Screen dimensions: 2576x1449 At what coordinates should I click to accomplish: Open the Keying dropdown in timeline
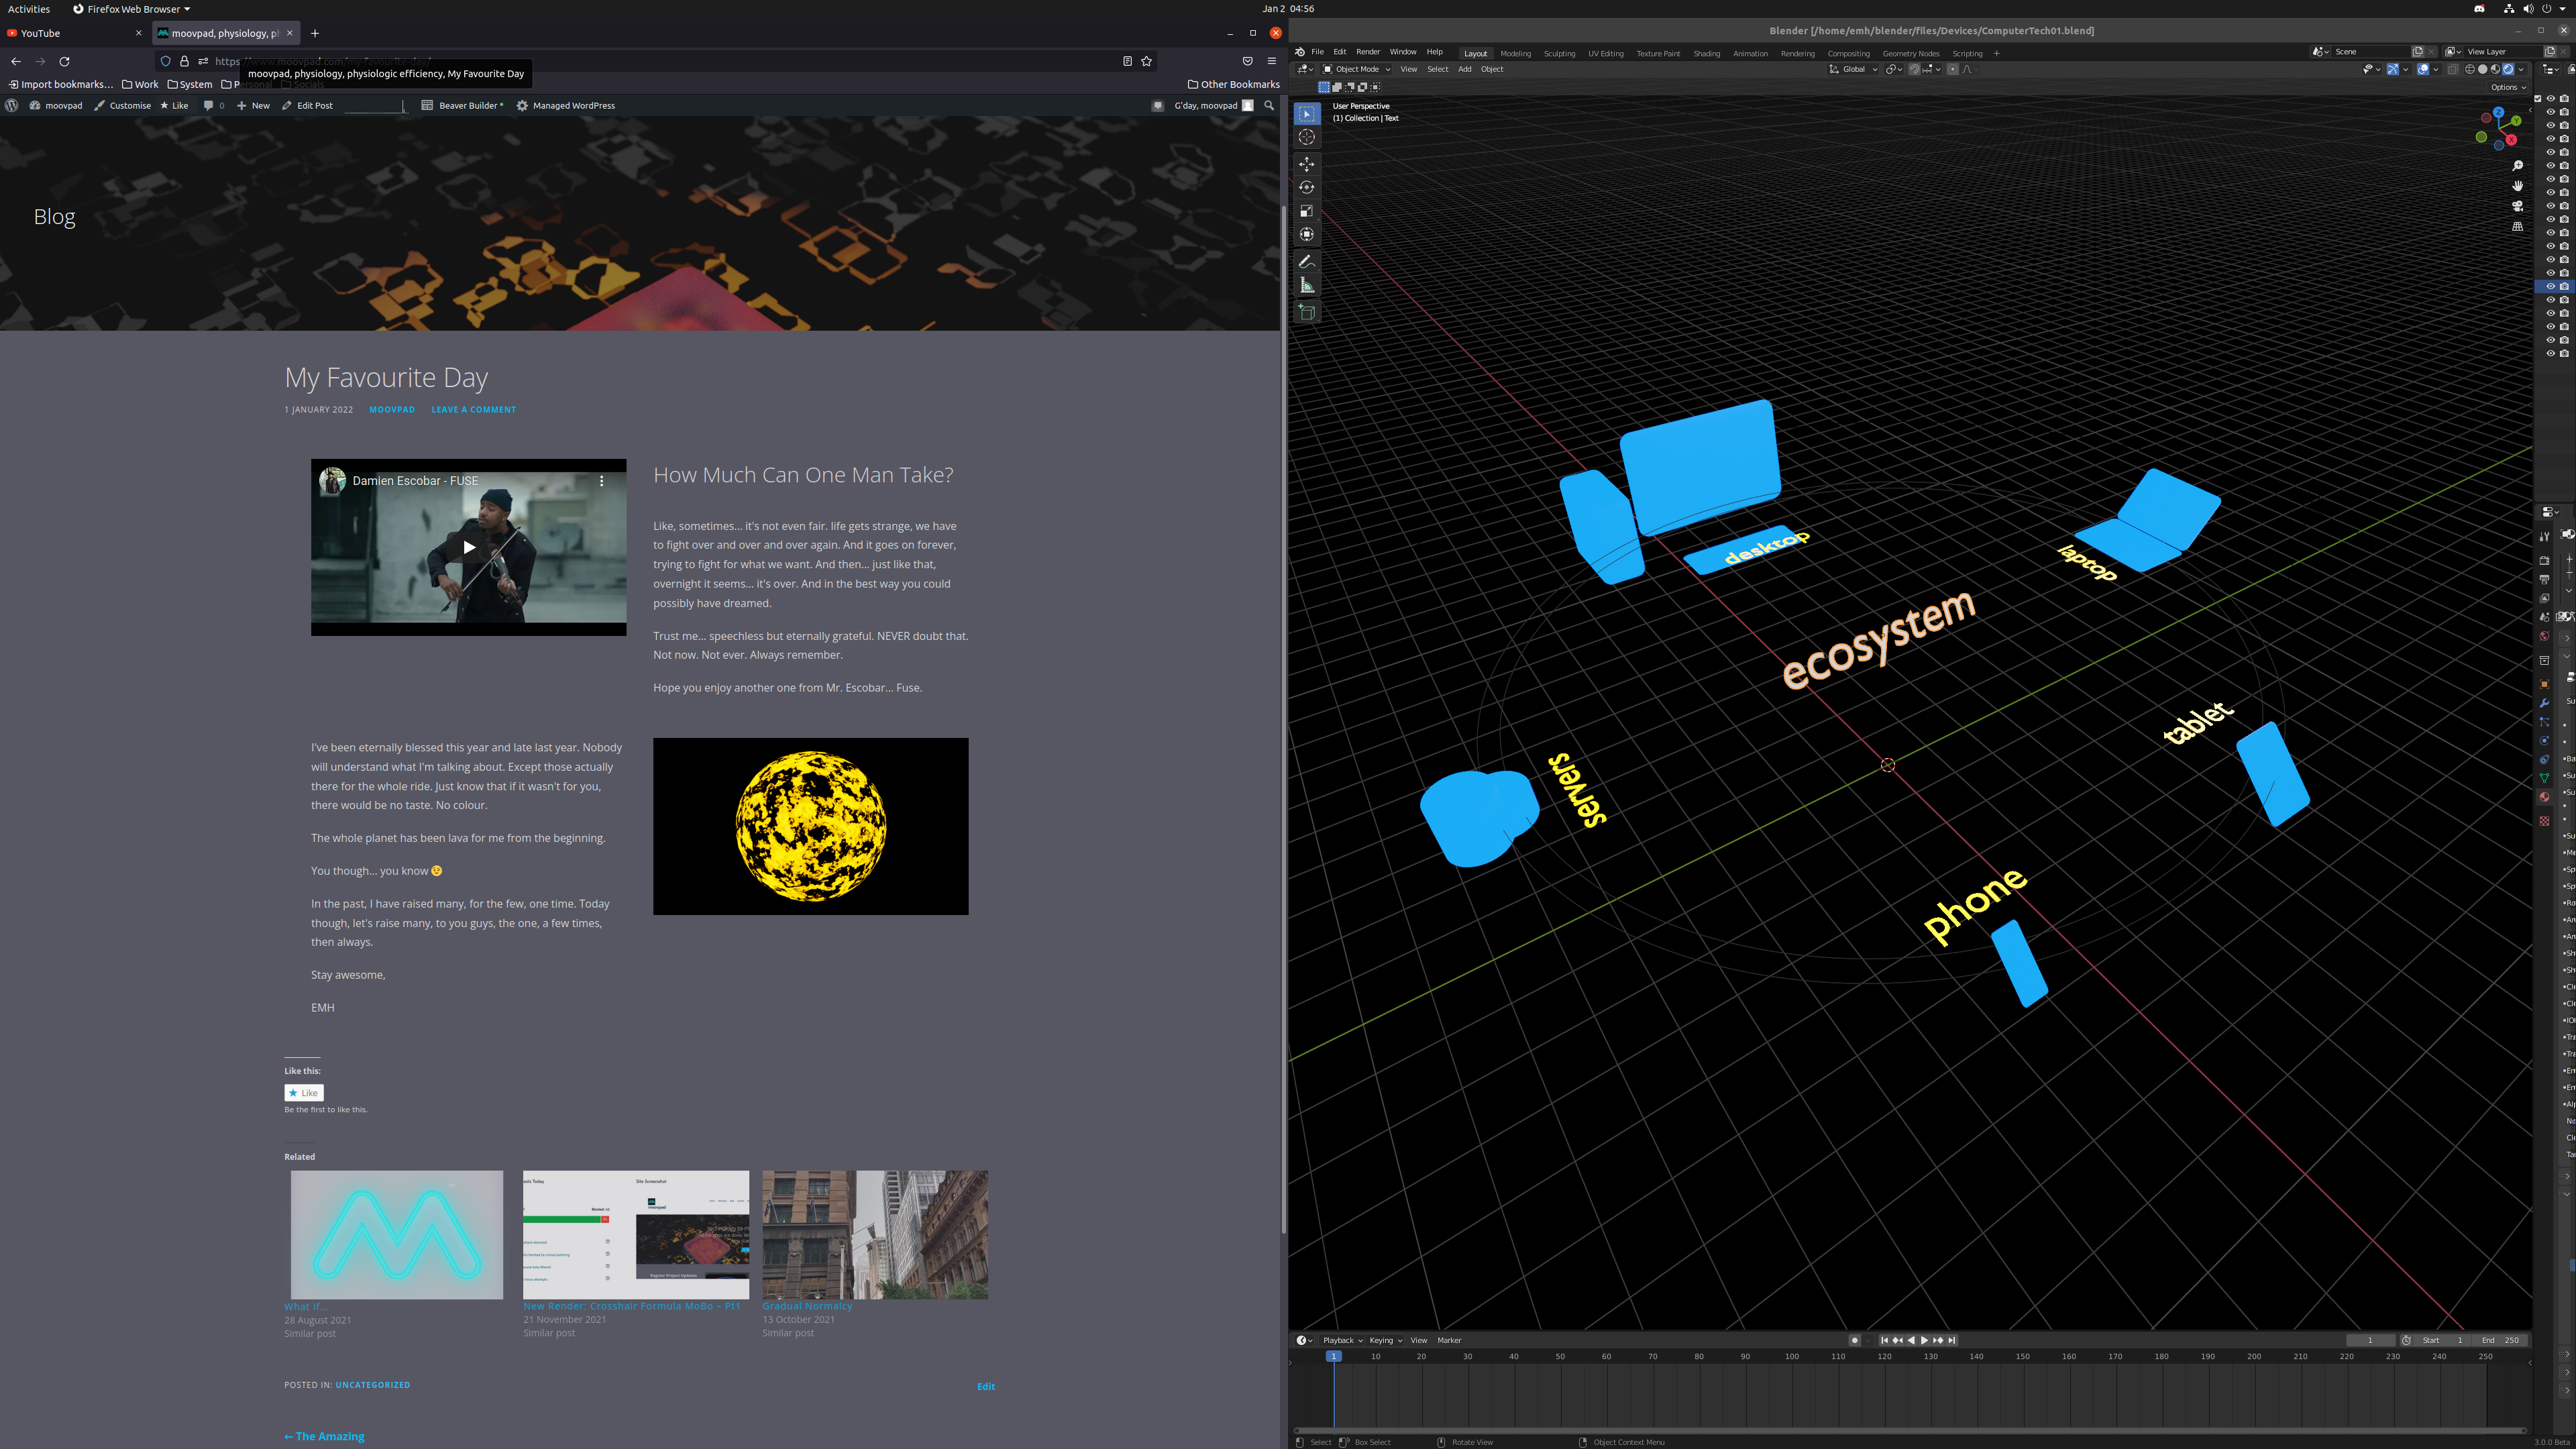click(1385, 1340)
